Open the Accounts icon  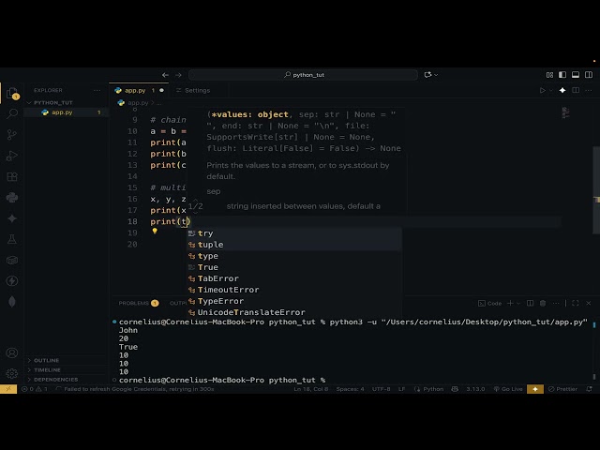(x=12, y=352)
